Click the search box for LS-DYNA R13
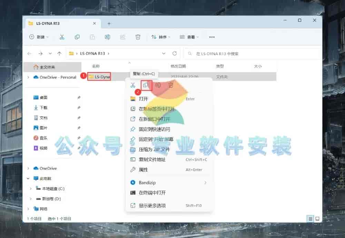This screenshot has width=345, height=238. [x=252, y=53]
